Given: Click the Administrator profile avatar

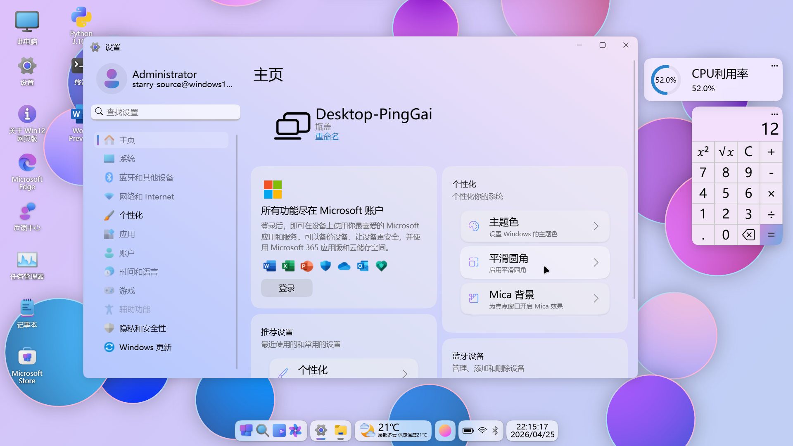Looking at the screenshot, I should 112,78.
